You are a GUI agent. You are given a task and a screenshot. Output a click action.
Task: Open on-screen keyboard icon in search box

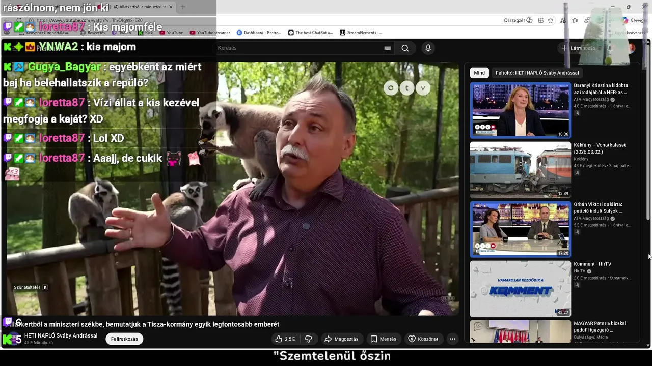point(388,48)
